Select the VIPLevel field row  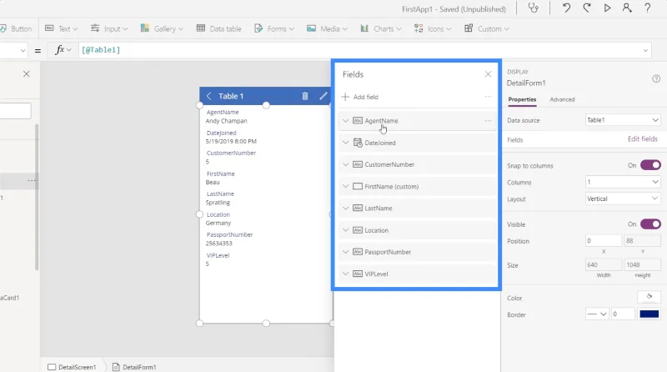coord(418,274)
